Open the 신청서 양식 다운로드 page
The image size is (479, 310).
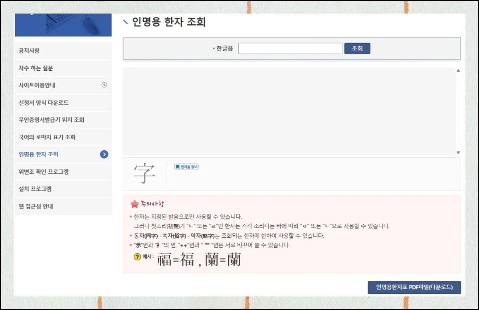(42, 102)
